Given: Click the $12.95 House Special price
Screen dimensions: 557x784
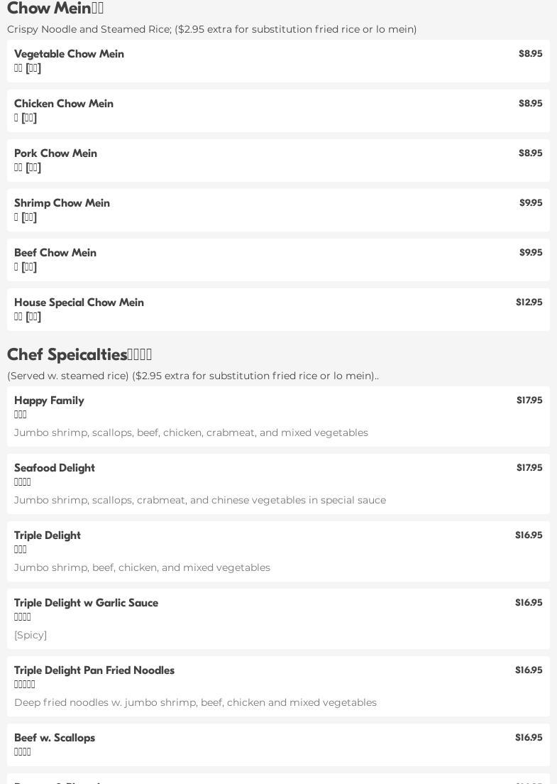Looking at the screenshot, I should tap(529, 303).
